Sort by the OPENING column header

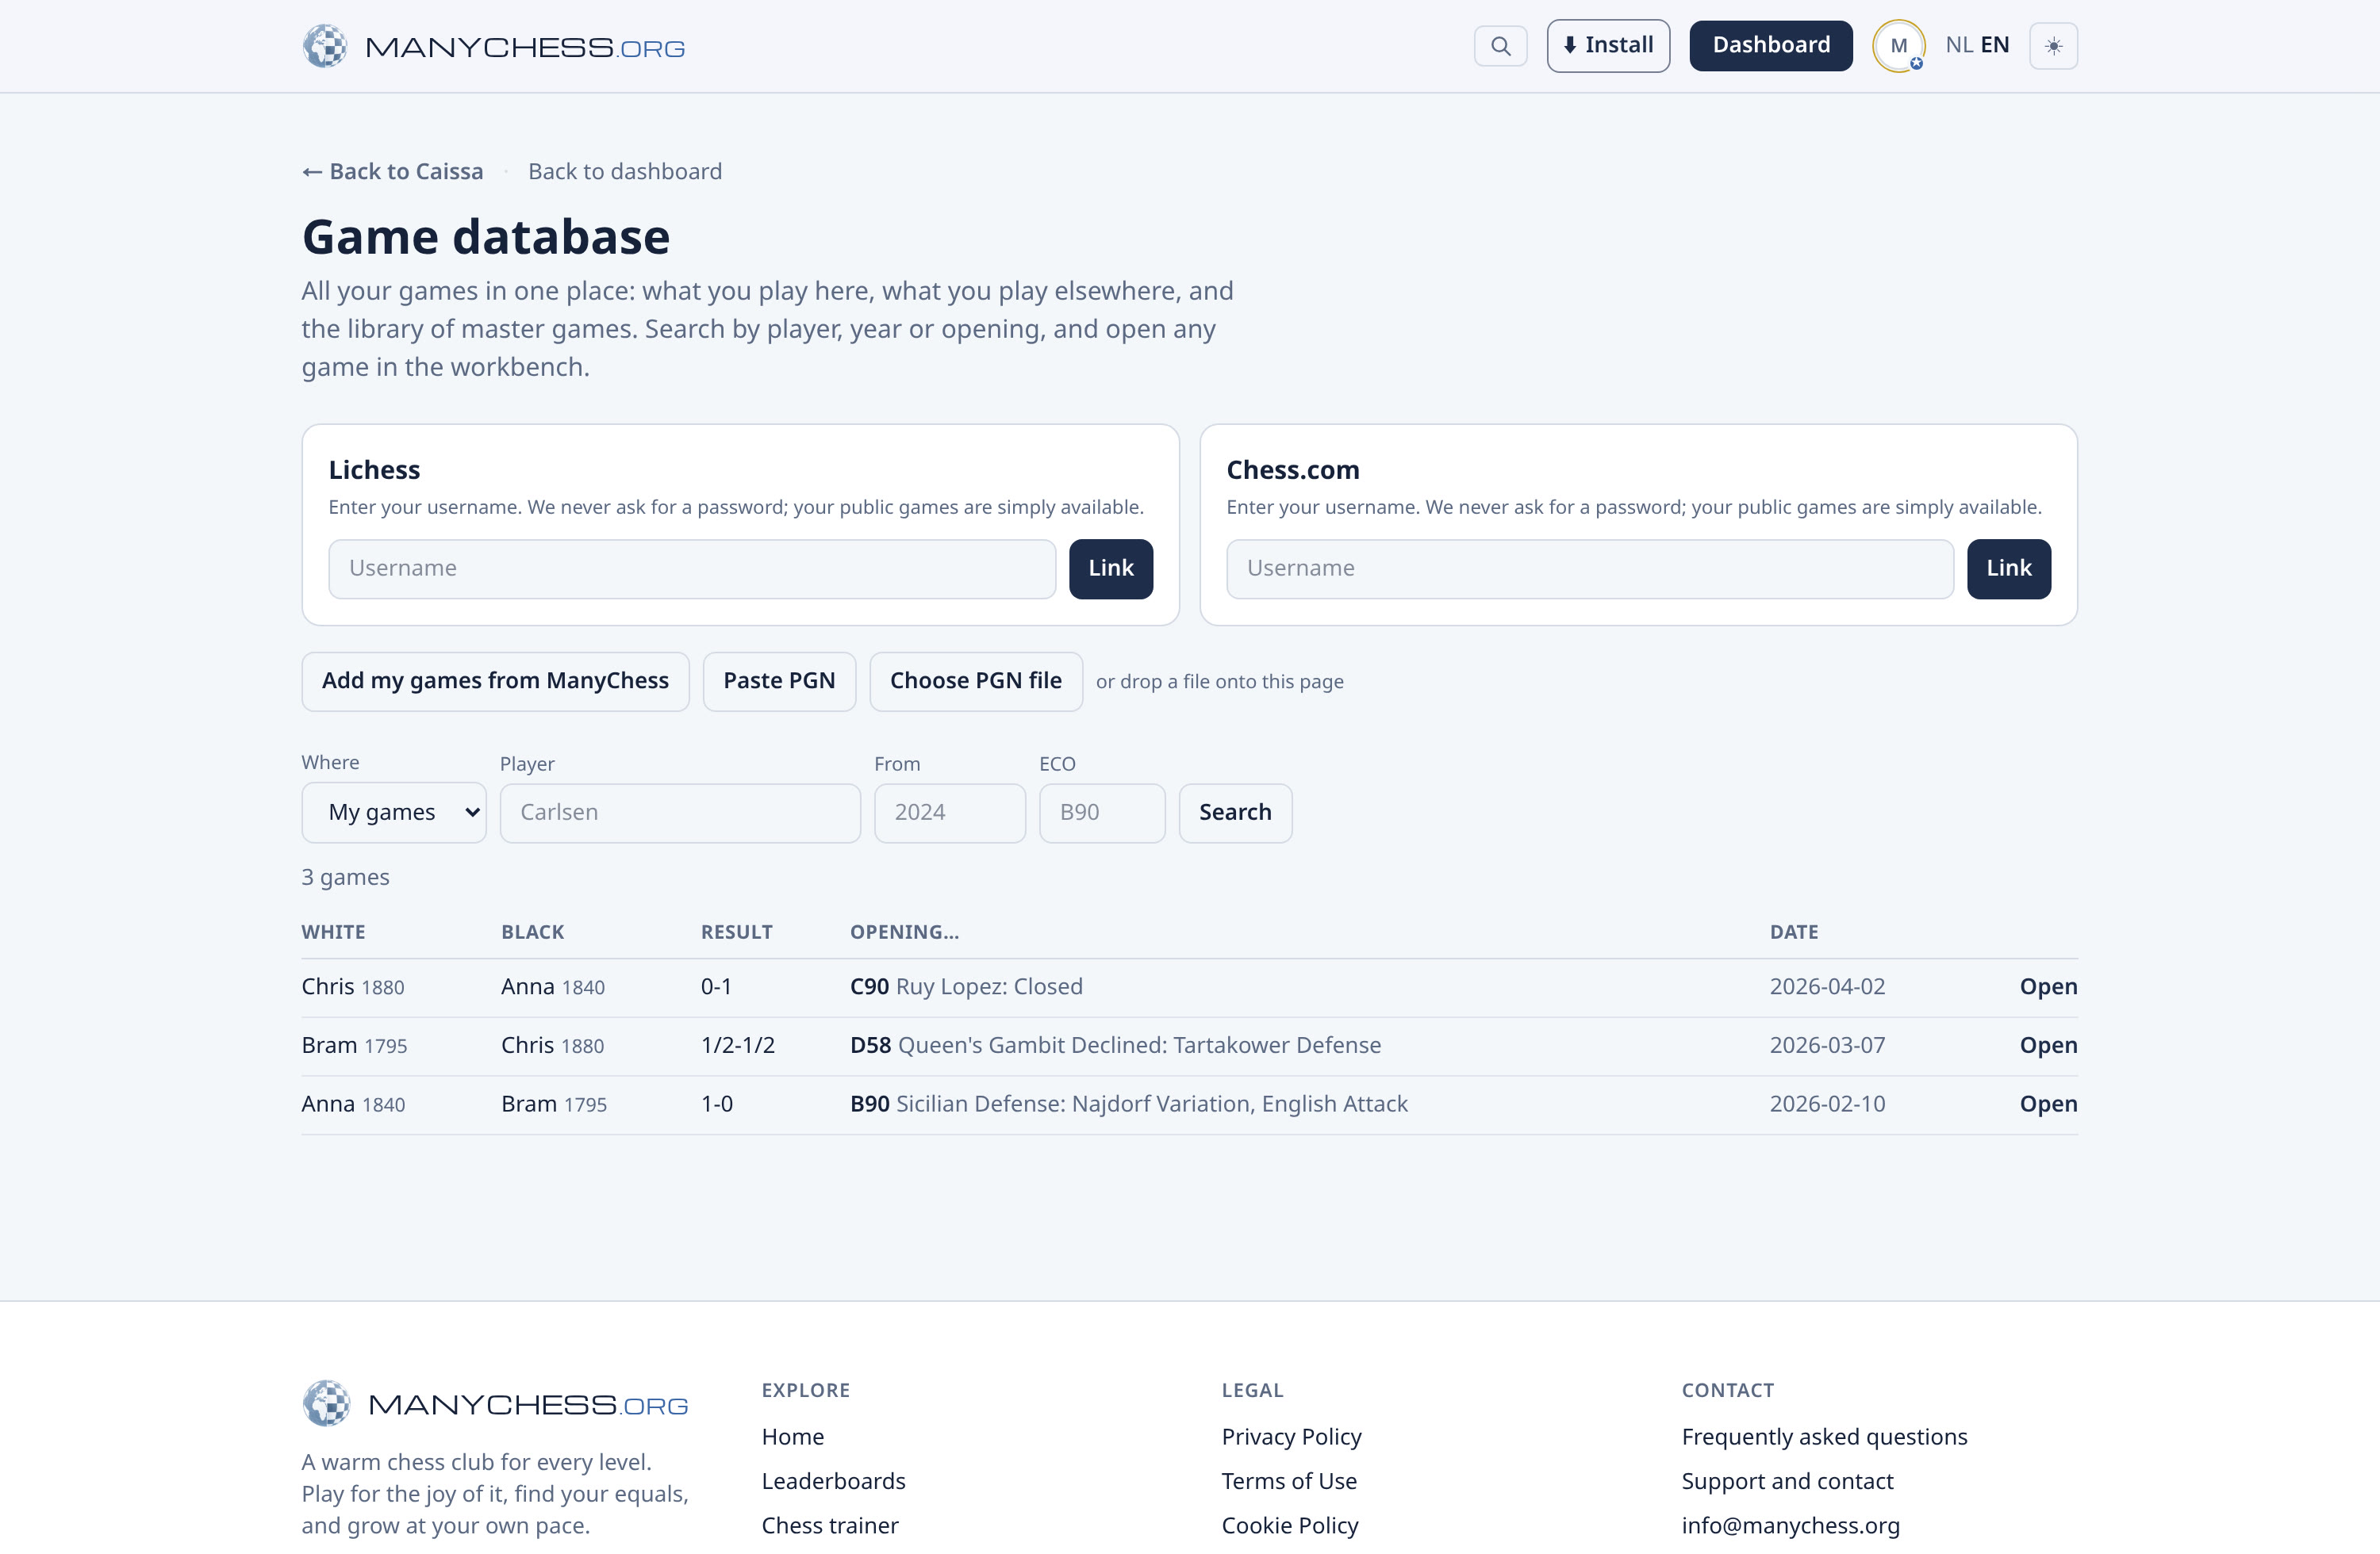pos(905,932)
